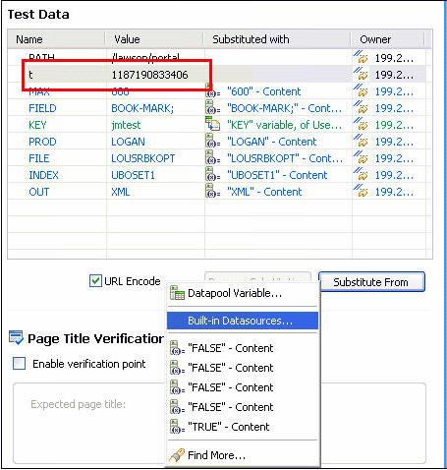Select "TRUE" - Content menu entry

[x=243, y=427]
